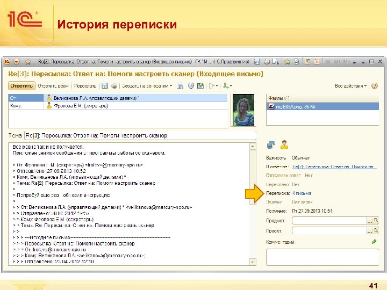
Task: Click the 'Ответить' reply button
Action: click(x=21, y=86)
